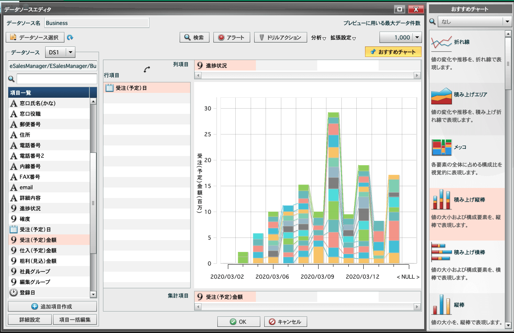Select the 積み上げ縦棒 stacked column icon
Viewport: 514px width, 333px height.
[x=441, y=200]
